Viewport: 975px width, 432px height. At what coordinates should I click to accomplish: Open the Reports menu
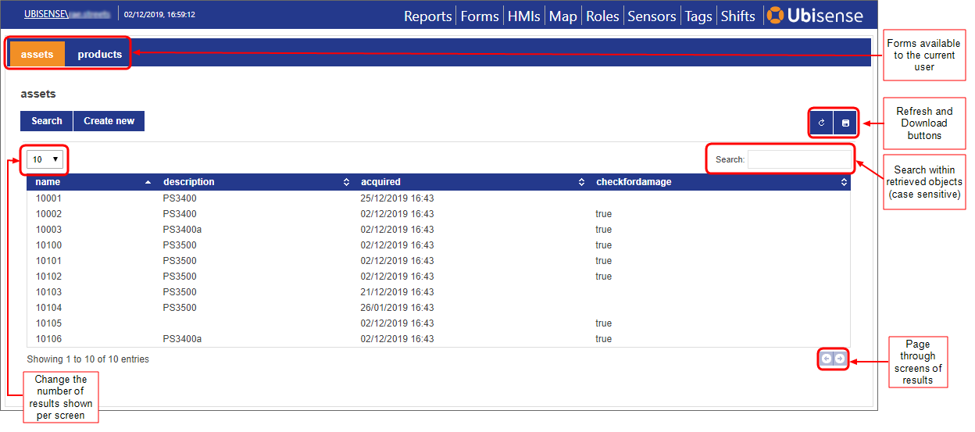pyautogui.click(x=427, y=16)
